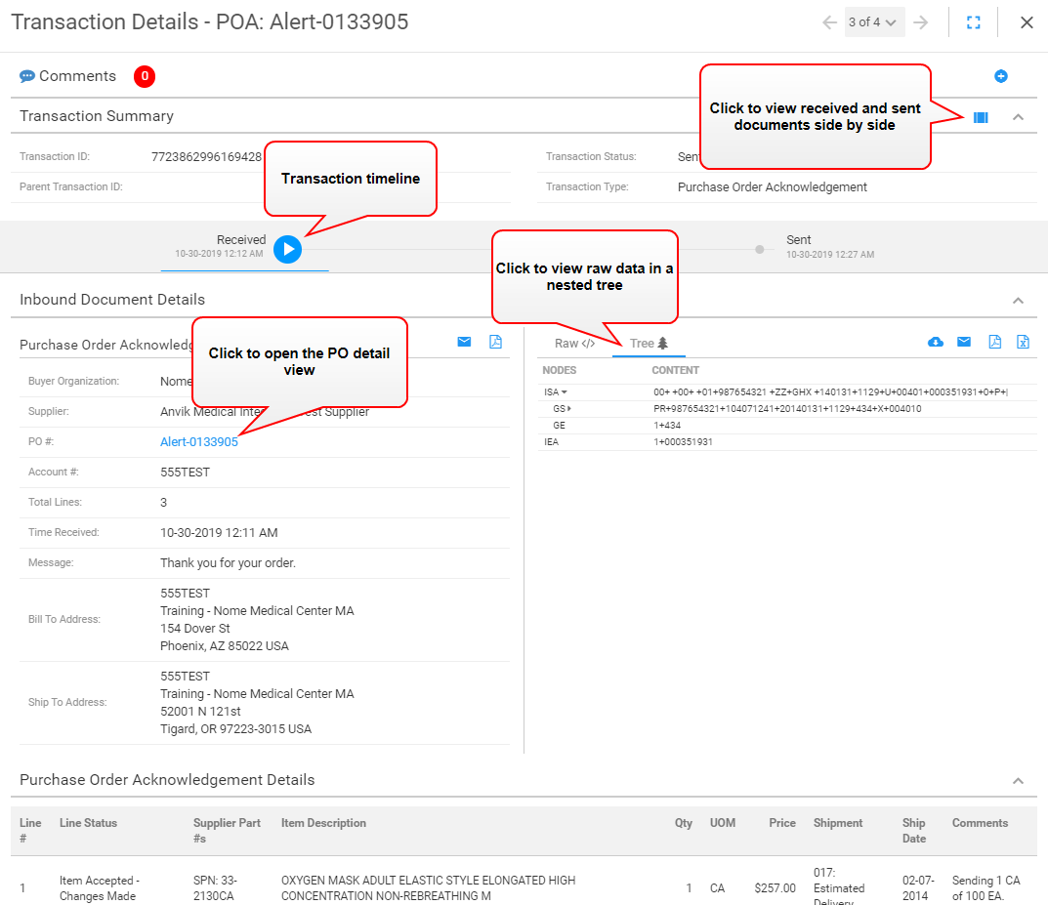
Task: Go to previous transaction arrow
Action: tap(829, 22)
